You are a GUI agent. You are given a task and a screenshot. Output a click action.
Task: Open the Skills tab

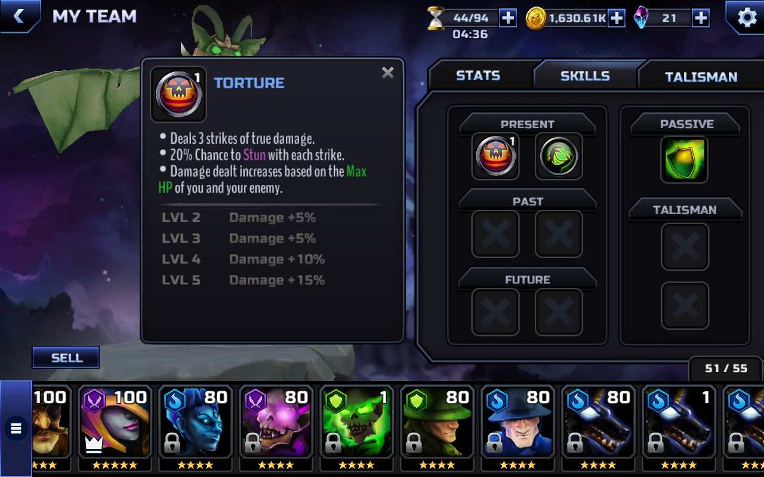pos(585,76)
